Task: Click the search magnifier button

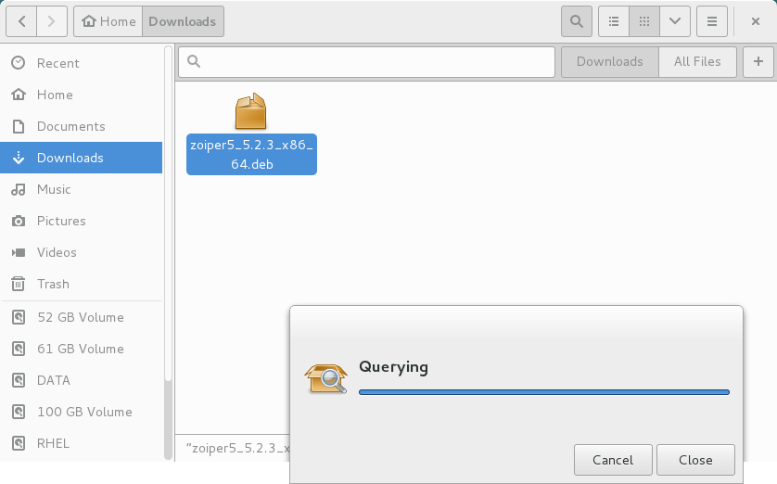Action: point(576,20)
